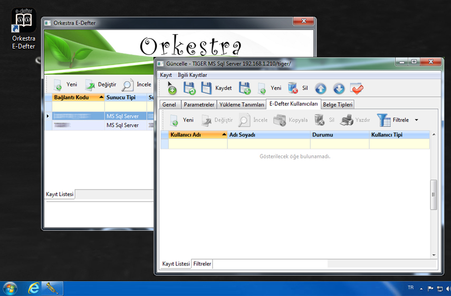Open the Belge Tipleri tab
Image resolution: width=451 pixels, height=296 pixels.
coord(338,104)
